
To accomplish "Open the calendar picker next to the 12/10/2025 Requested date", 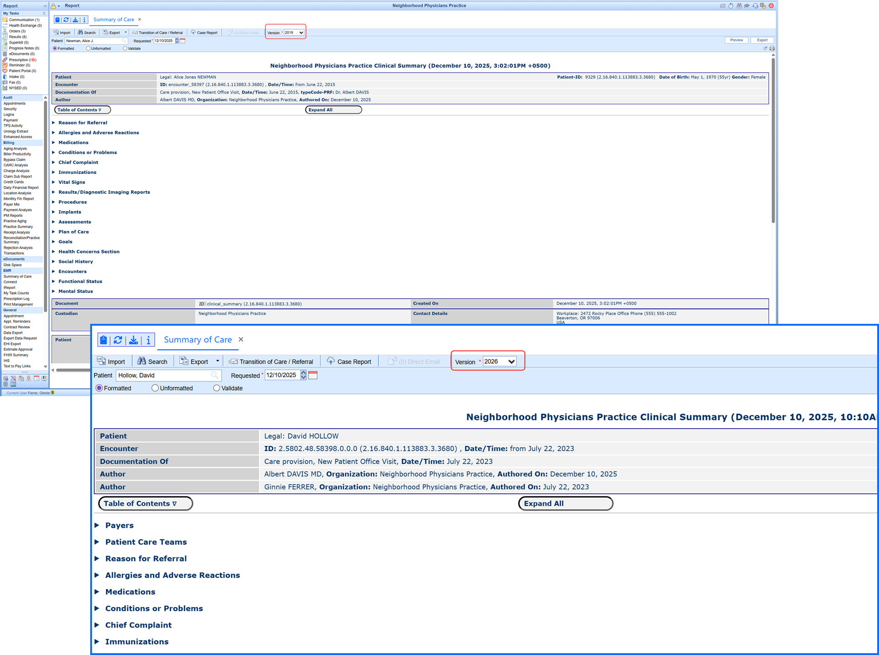I will point(313,375).
